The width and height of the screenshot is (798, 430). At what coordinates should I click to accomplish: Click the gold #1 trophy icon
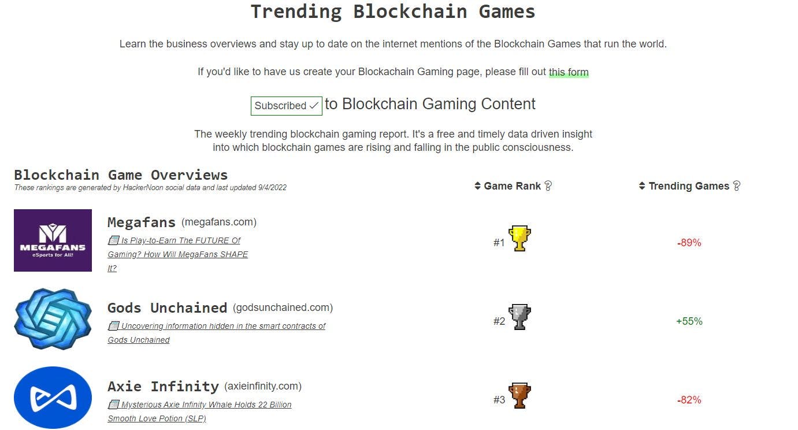519,238
